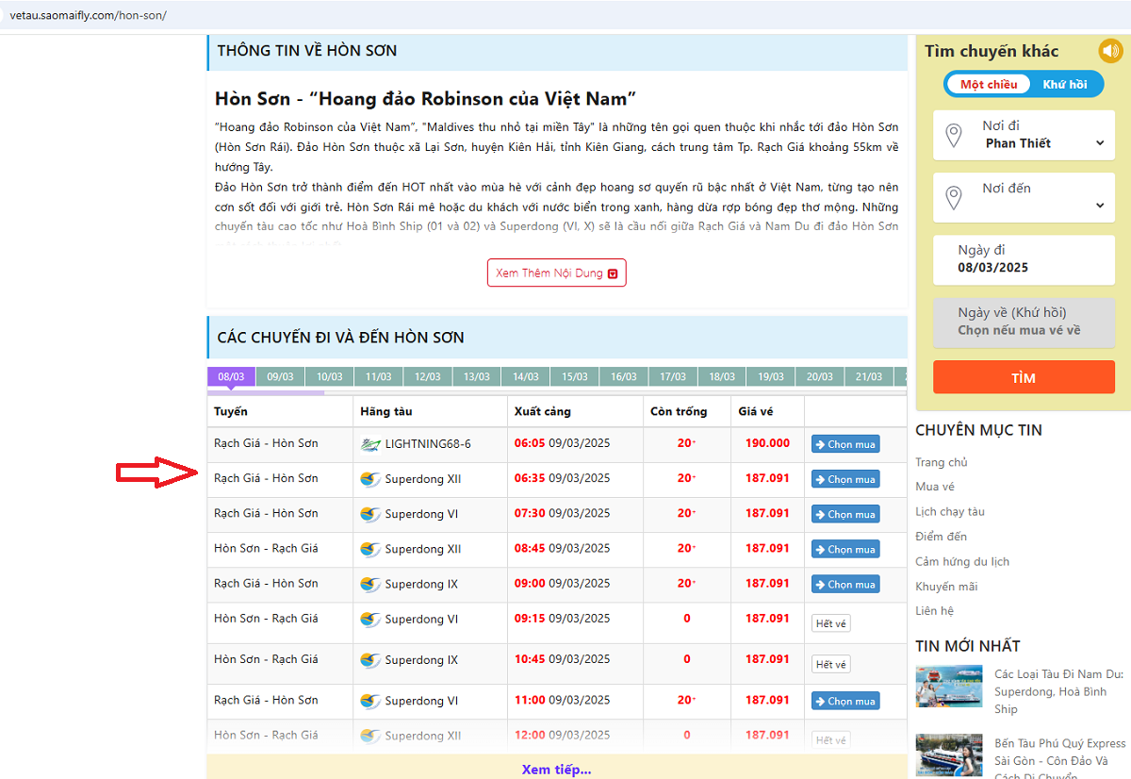Click the Superdong logo in the 09:00 row

[370, 584]
